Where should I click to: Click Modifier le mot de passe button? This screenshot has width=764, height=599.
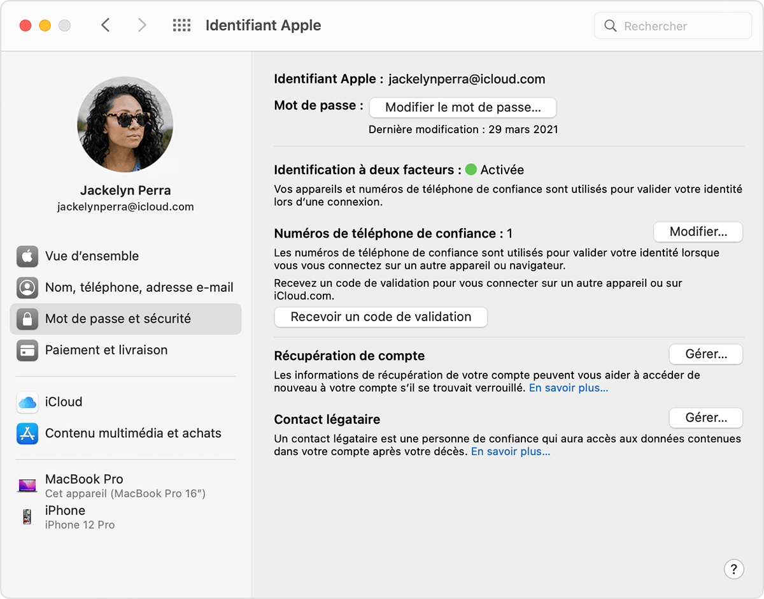click(463, 108)
